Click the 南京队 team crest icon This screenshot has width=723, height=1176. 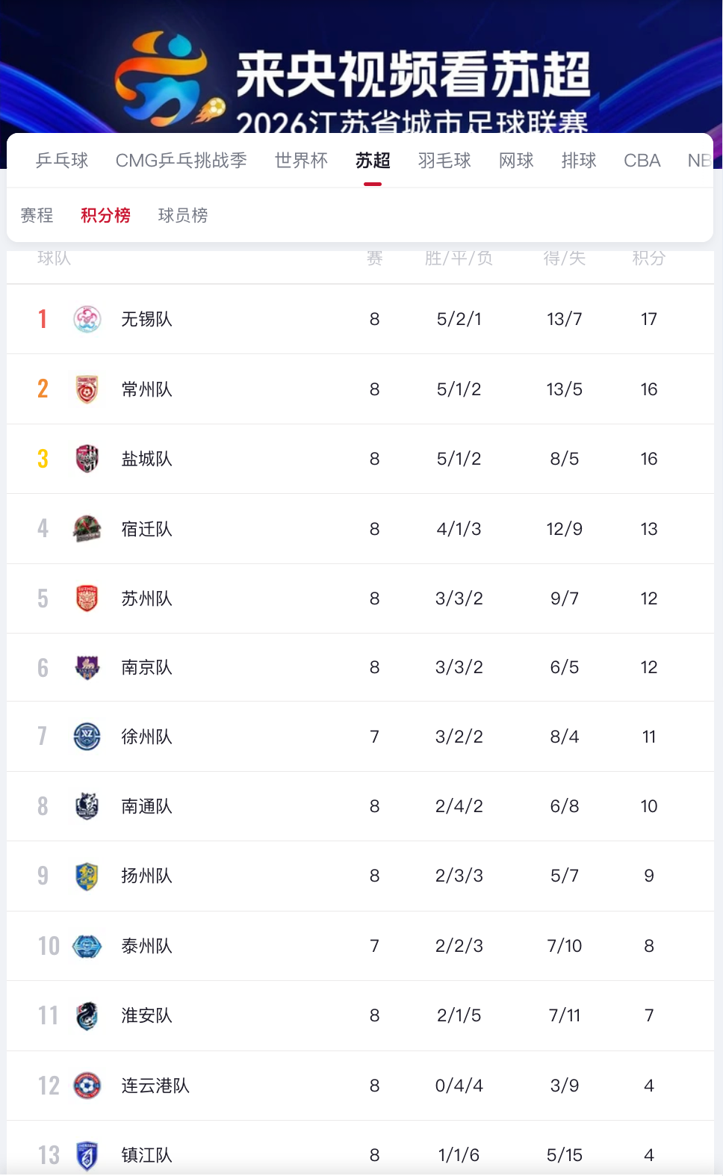(x=87, y=667)
